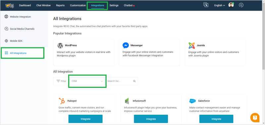Click the All Integrations page heading

pyautogui.click(x=67, y=19)
